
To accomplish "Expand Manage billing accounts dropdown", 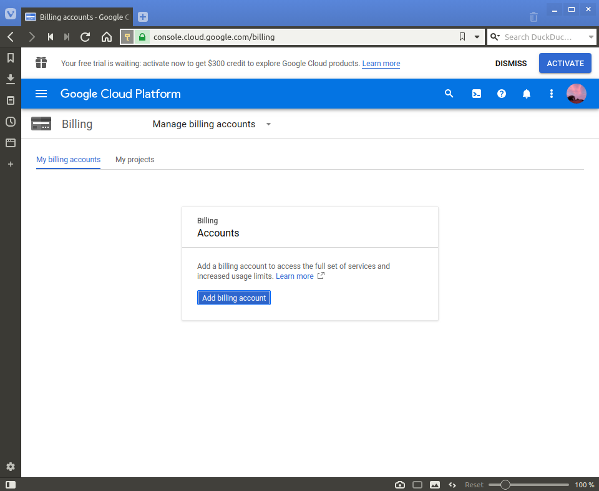I will [x=212, y=124].
